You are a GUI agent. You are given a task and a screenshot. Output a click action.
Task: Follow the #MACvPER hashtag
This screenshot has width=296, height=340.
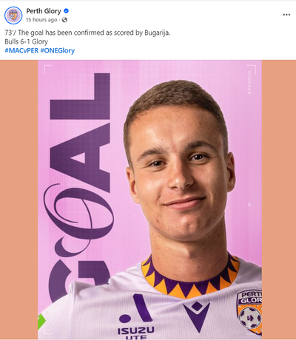pos(21,50)
